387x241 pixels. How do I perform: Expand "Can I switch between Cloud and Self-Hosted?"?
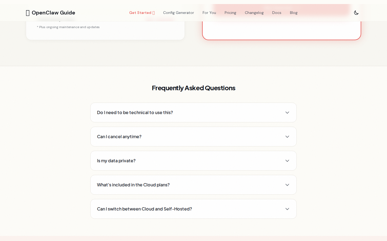pos(145,209)
